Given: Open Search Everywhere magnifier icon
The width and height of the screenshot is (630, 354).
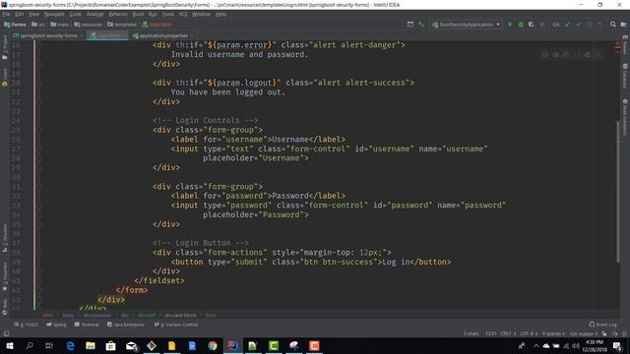Looking at the screenshot, I should 612,25.
